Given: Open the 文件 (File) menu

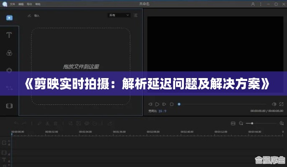Looking at the screenshot, I should [x=12, y=4].
